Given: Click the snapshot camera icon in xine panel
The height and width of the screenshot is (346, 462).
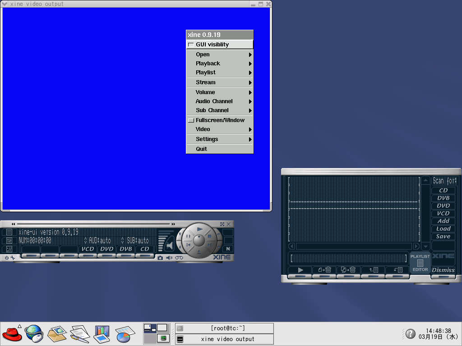Looking at the screenshot, I should 160,258.
